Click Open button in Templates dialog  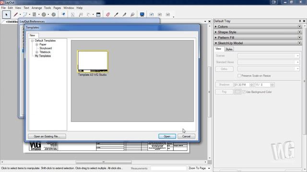(167, 136)
